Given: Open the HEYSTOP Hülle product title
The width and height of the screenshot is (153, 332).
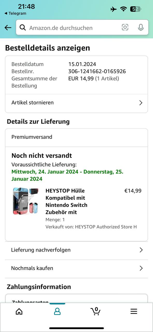Looking at the screenshot, I should click(x=67, y=202).
